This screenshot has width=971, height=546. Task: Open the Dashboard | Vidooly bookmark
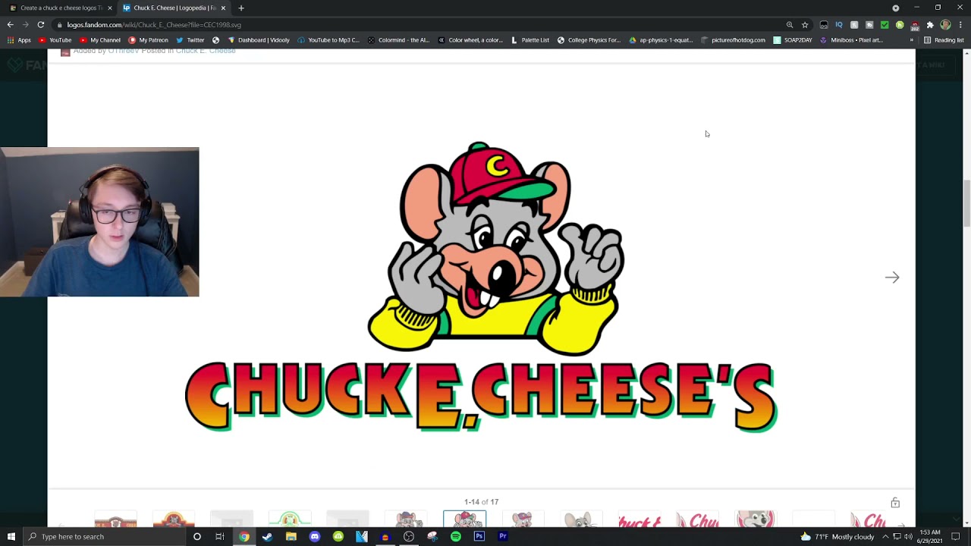(259, 40)
